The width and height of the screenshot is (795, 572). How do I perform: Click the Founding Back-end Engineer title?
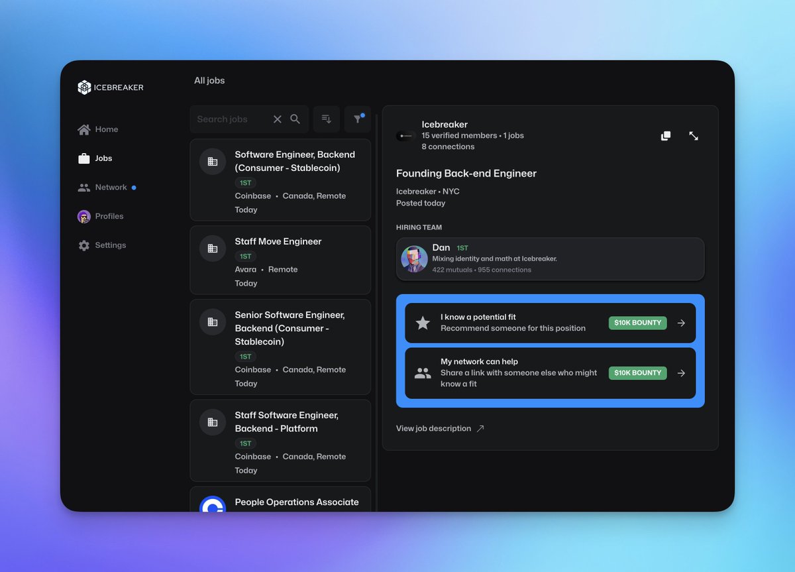tap(466, 174)
